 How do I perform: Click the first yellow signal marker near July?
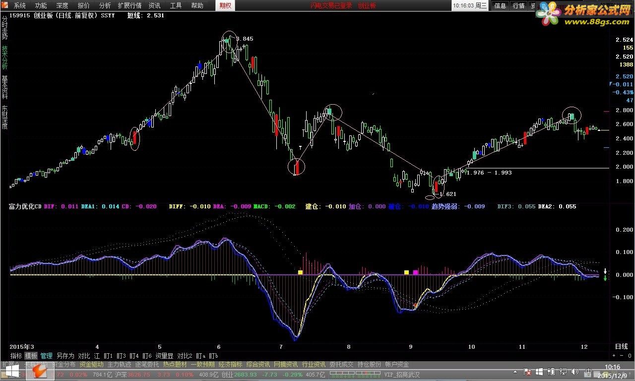[300, 272]
